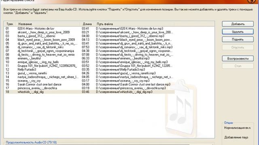Select track eminem_-_beutiful
Screen dimensions: 259x145
click(89, 58)
